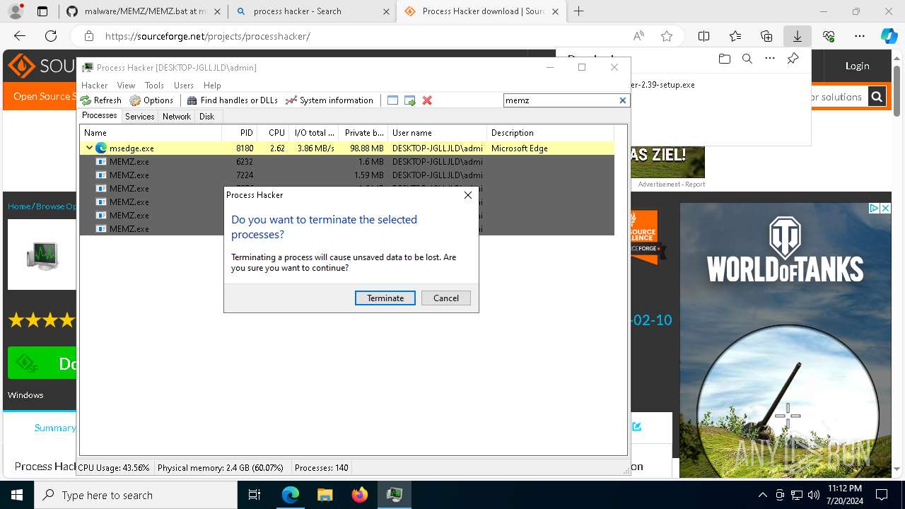Click the find window and thread icon
The width and height of the screenshot is (905, 509).
coord(410,100)
